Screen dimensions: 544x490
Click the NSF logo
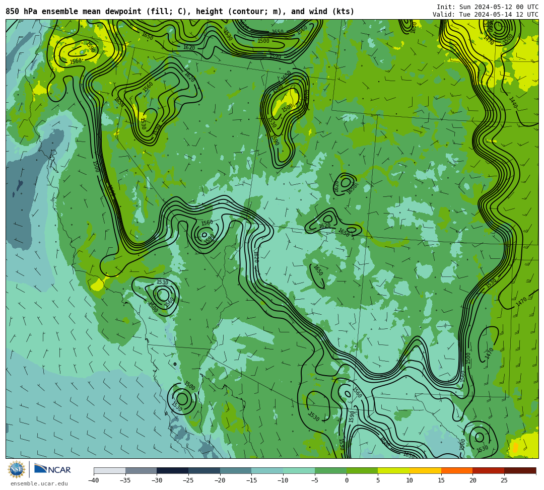pyautogui.click(x=17, y=469)
